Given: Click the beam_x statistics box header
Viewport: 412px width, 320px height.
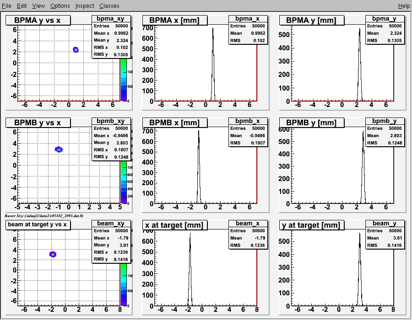Looking at the screenshot, I should [x=248, y=224].
